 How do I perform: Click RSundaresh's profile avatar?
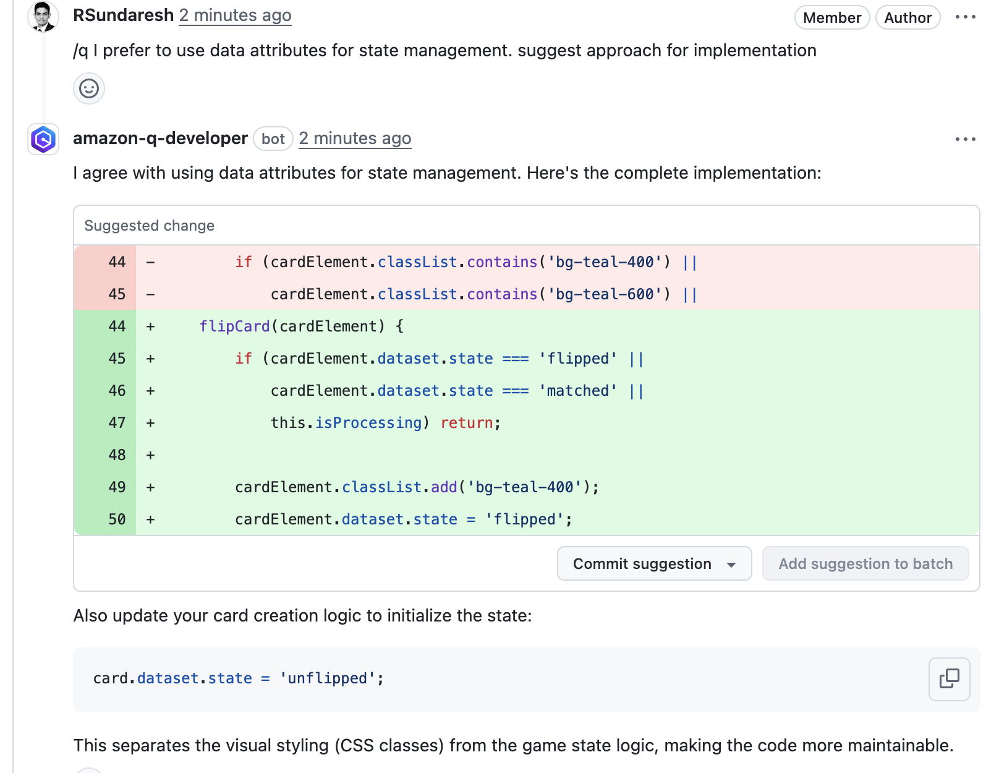pyautogui.click(x=43, y=17)
